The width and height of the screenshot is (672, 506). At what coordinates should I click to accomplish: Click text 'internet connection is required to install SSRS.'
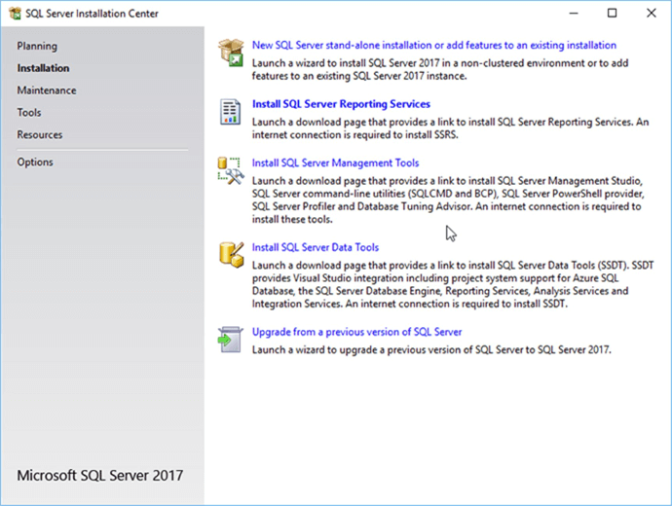tap(355, 135)
